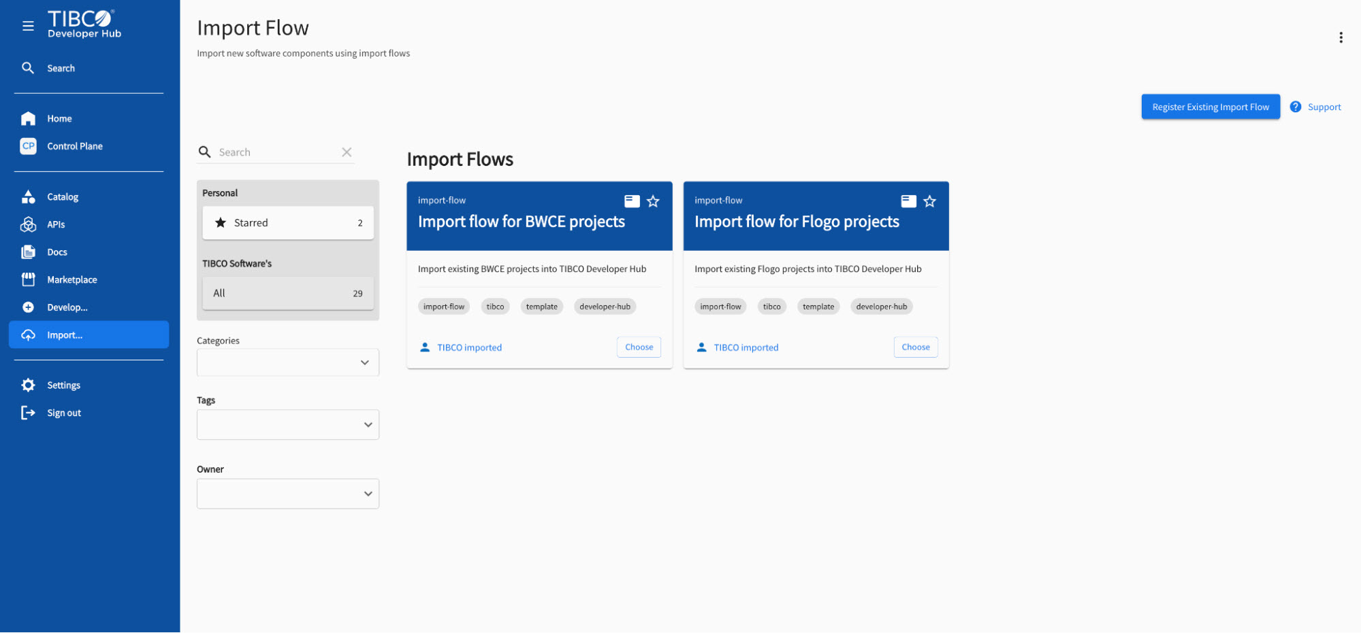Open the hamburger menu icon

pyautogui.click(x=28, y=26)
